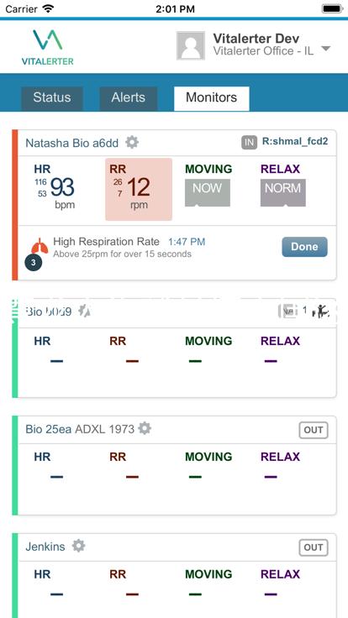Screen dimensions: 348x618
Task: Toggle the OUT badge on Jenkins monitor
Action: (314, 547)
